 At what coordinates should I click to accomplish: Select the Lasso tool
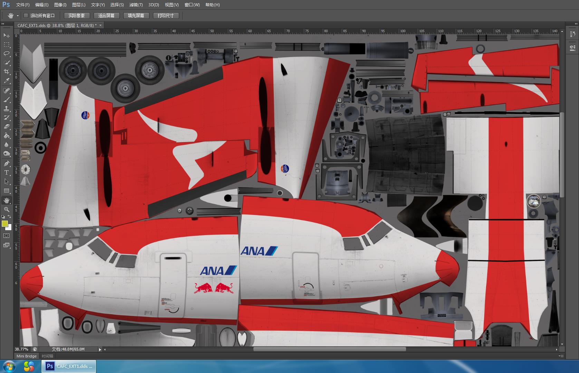pos(7,54)
